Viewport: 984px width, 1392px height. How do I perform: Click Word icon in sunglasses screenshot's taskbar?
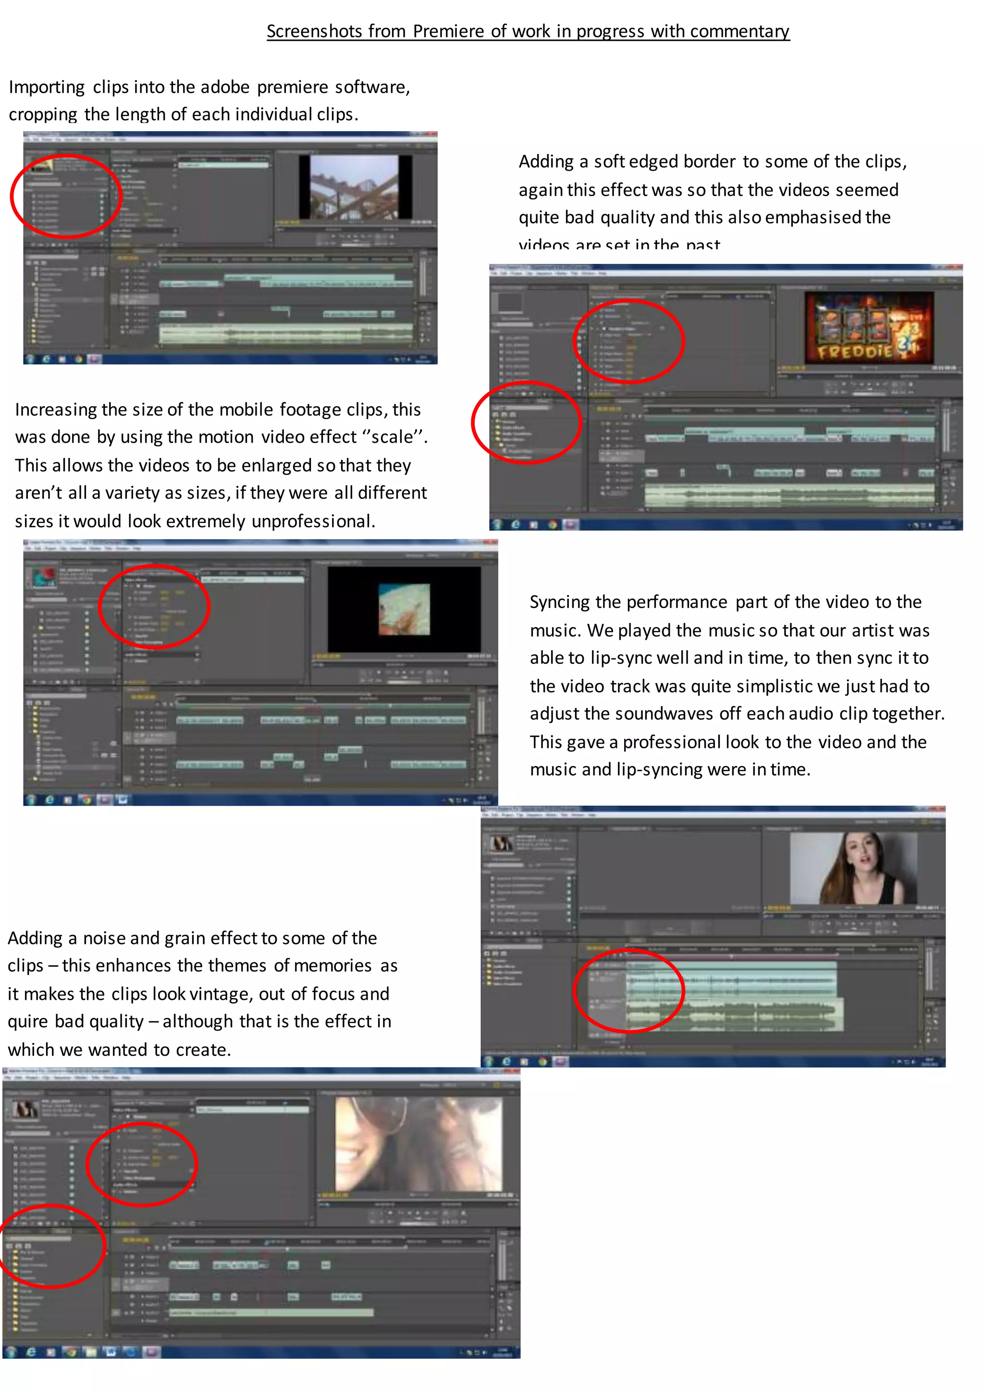pos(111,1352)
